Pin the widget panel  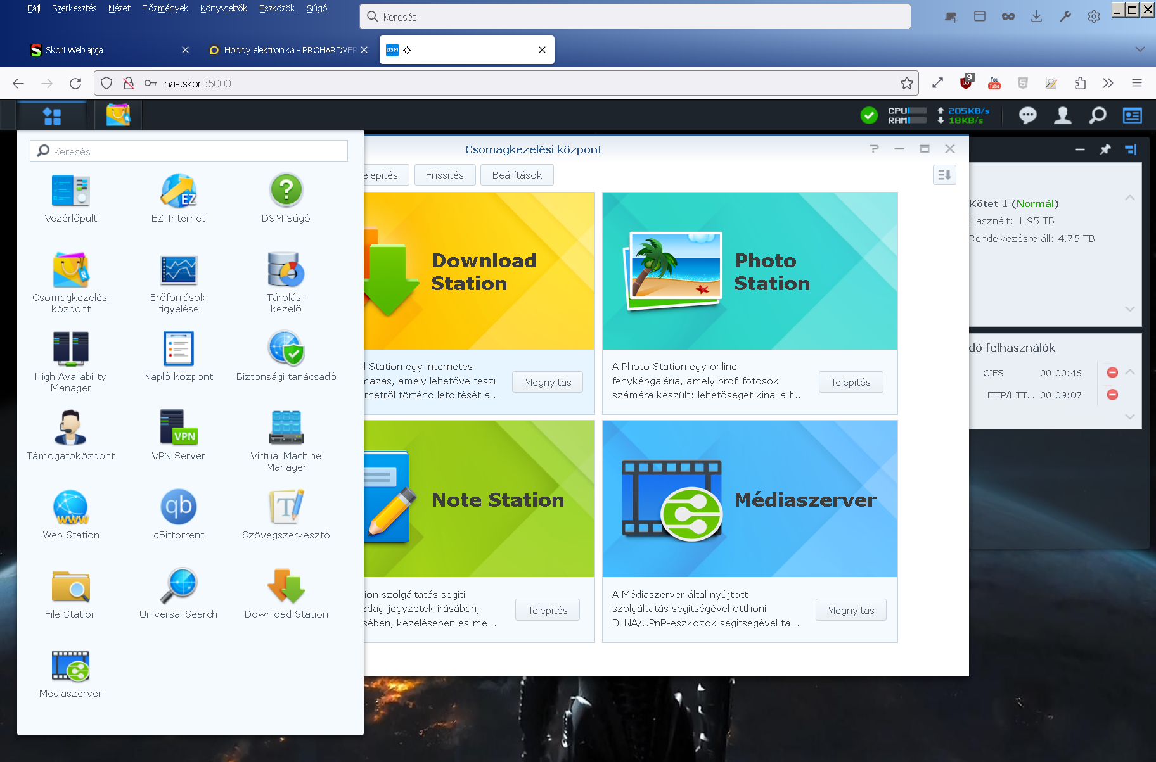1105,149
